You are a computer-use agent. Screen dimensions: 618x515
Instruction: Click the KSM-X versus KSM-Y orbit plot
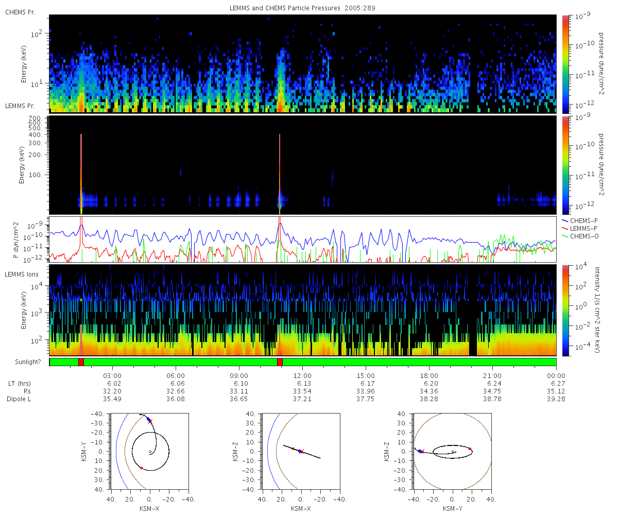[x=150, y=452]
